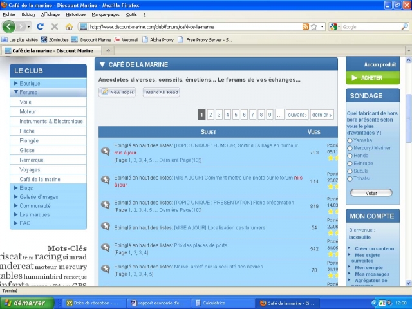Open the Historique menu

click(76, 15)
